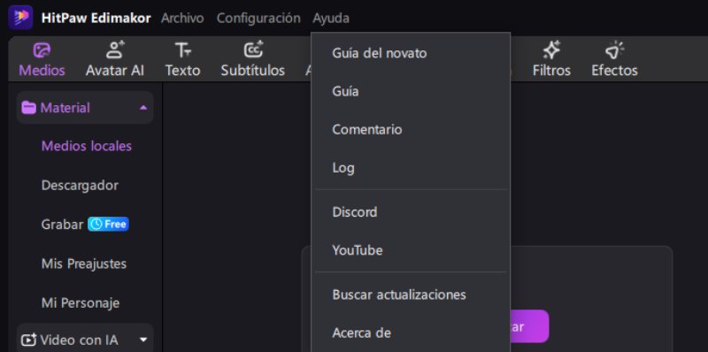Open the Efectos panel
The image size is (708, 352).
[x=614, y=59]
